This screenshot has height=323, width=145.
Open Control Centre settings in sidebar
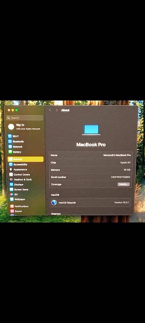[x=19, y=174]
